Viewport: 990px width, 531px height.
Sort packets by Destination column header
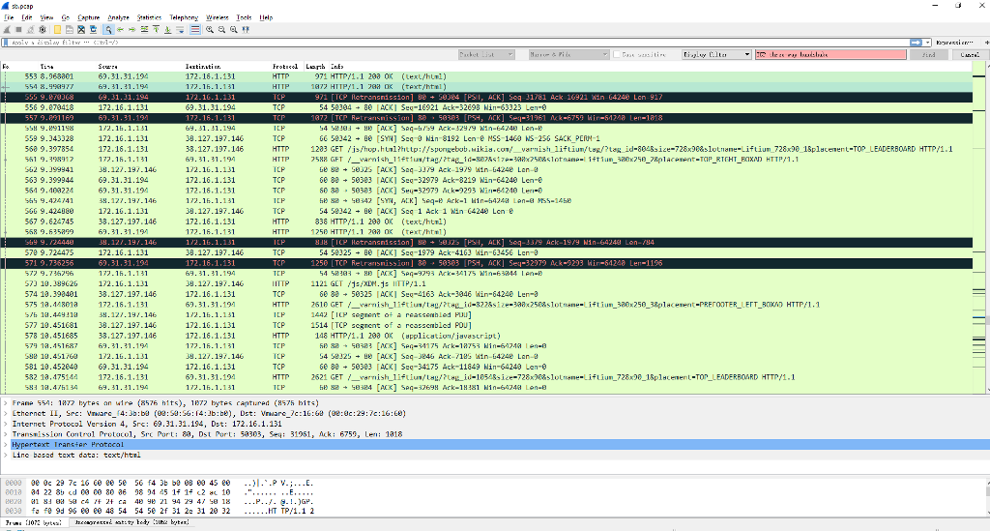(203, 67)
